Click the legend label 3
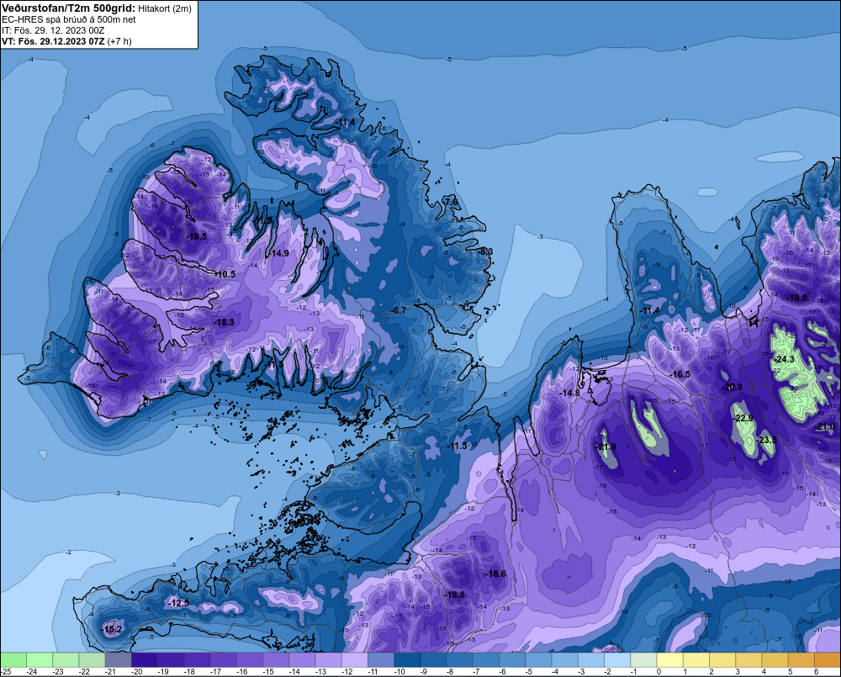 pos(738,672)
